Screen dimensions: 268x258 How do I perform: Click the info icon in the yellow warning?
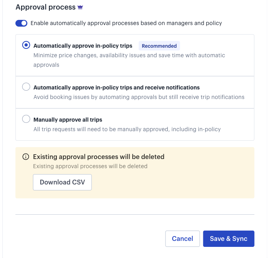click(x=25, y=157)
